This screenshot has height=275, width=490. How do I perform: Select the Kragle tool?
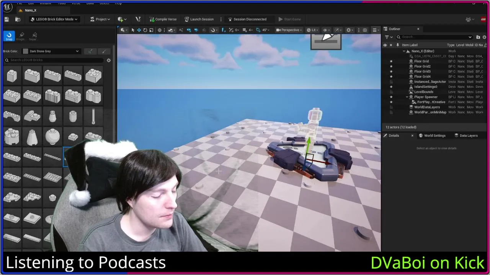(21, 36)
